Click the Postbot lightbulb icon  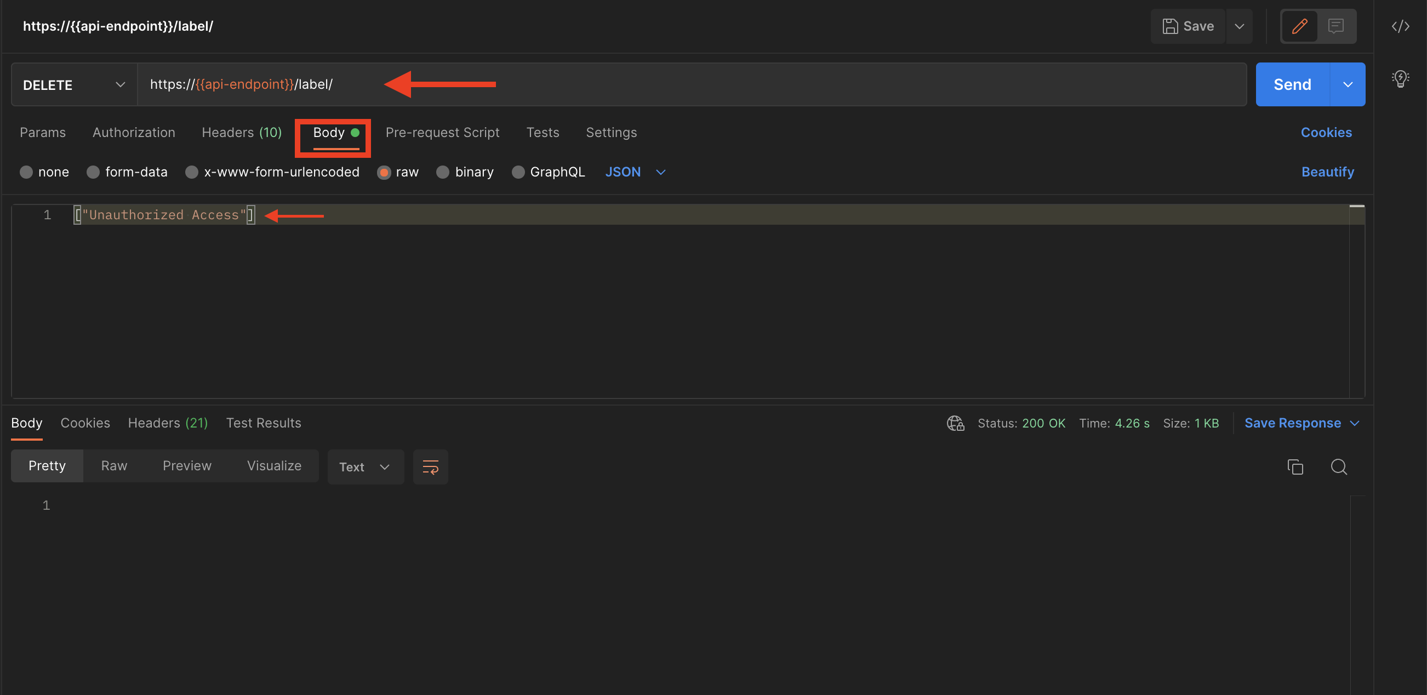[x=1400, y=79]
